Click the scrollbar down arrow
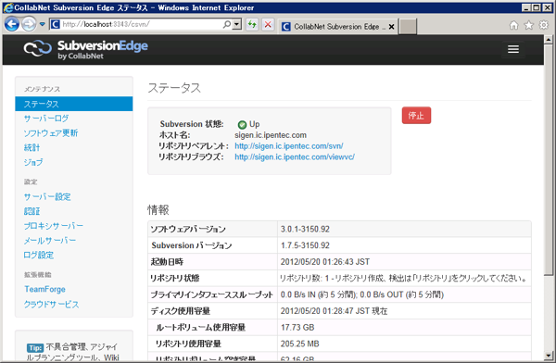This screenshot has height=363, width=556. [549, 356]
